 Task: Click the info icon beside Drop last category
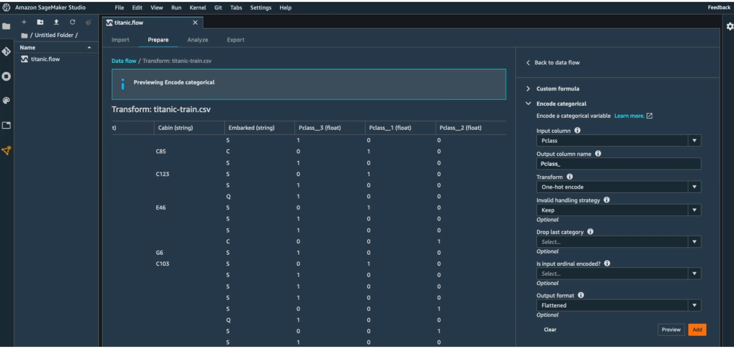click(x=590, y=232)
